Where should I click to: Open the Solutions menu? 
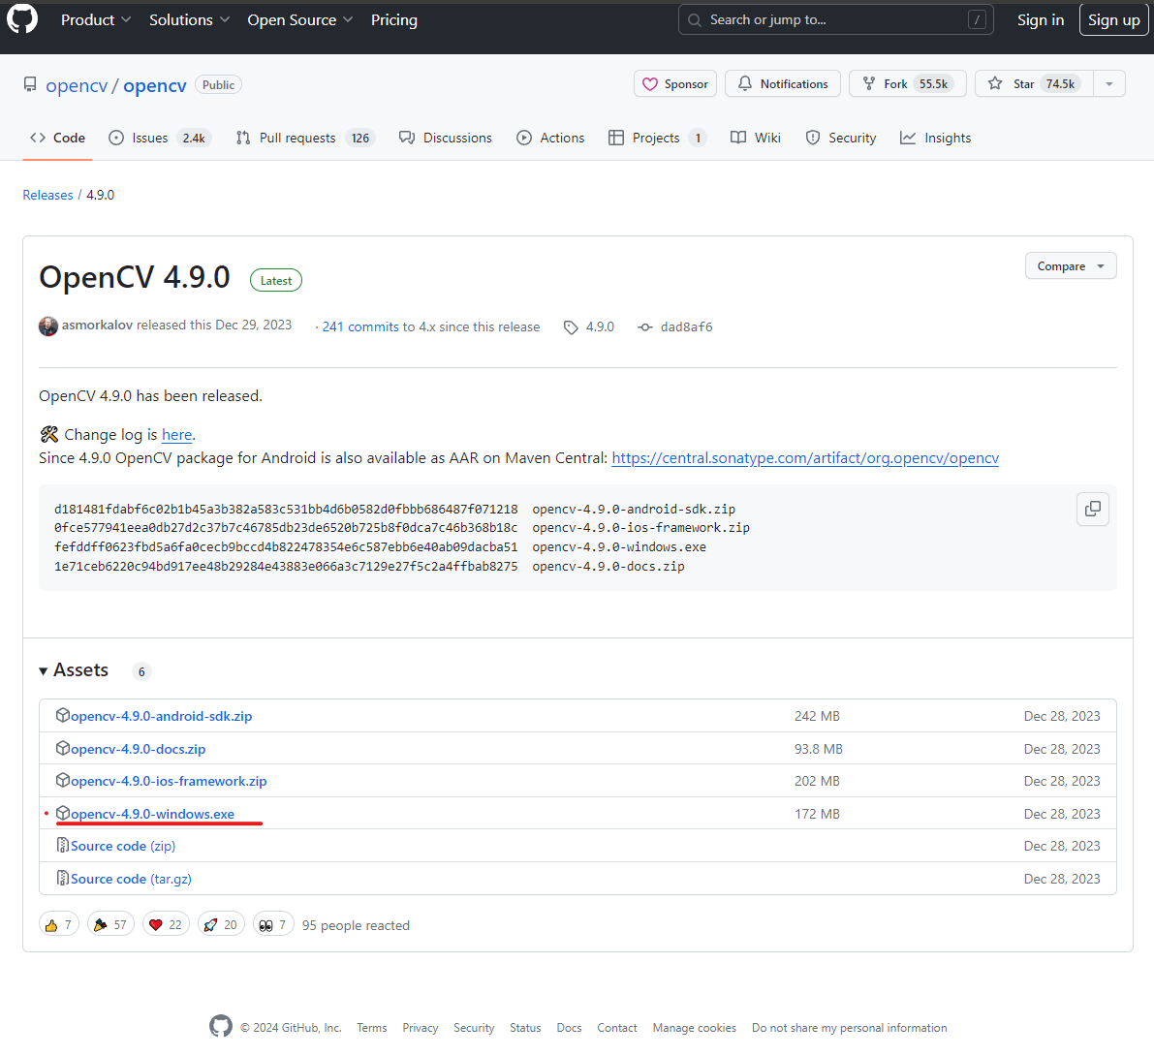pos(189,20)
